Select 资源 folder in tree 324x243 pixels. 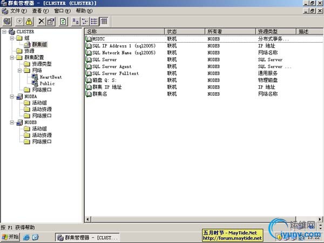click(x=29, y=51)
